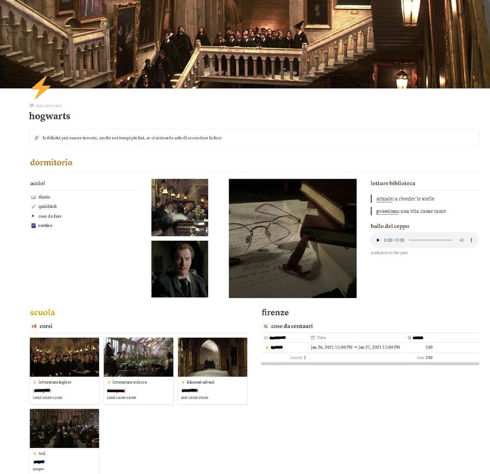
Task: Play the ballo del ceppo audio
Action: (x=378, y=240)
